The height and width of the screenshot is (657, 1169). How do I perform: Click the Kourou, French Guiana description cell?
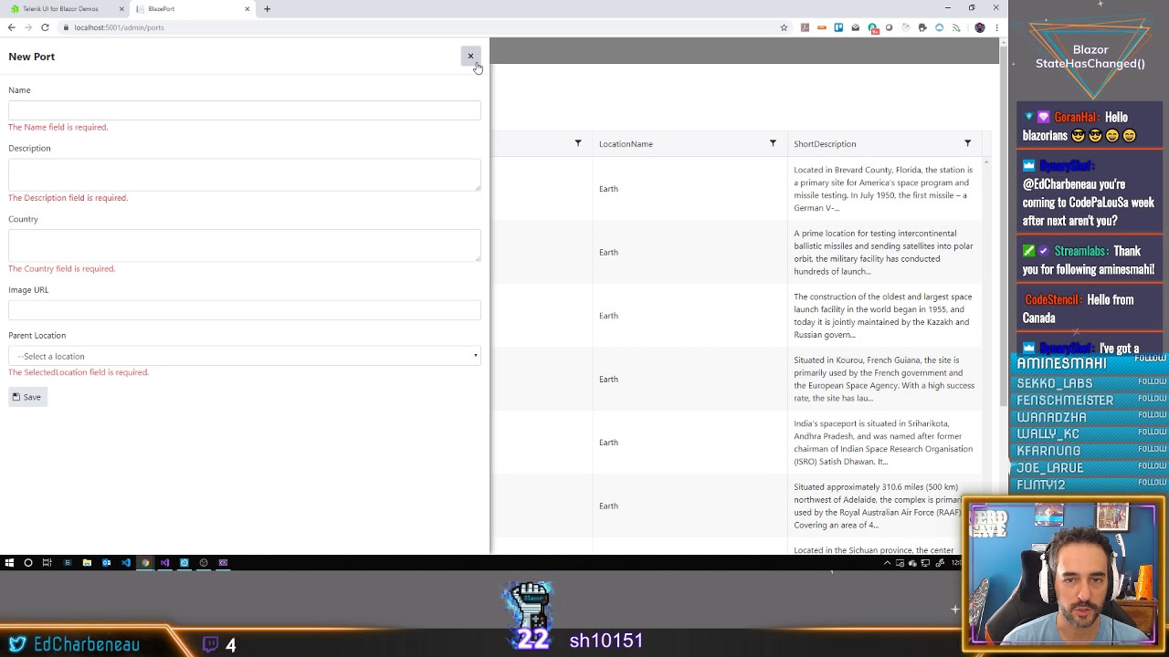pyautogui.click(x=884, y=379)
